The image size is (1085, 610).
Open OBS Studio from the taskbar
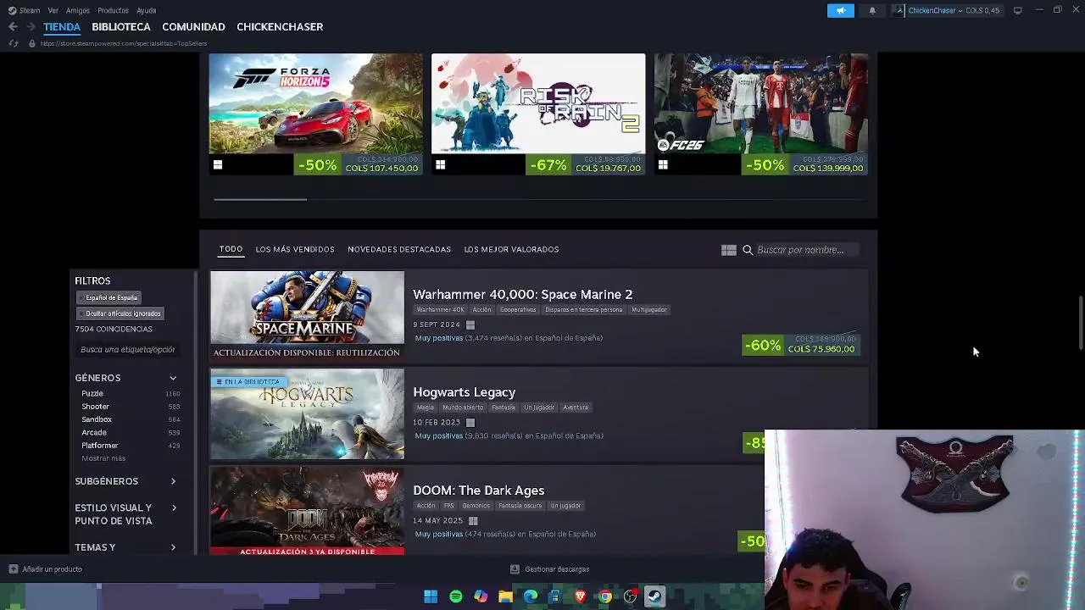[x=630, y=596]
